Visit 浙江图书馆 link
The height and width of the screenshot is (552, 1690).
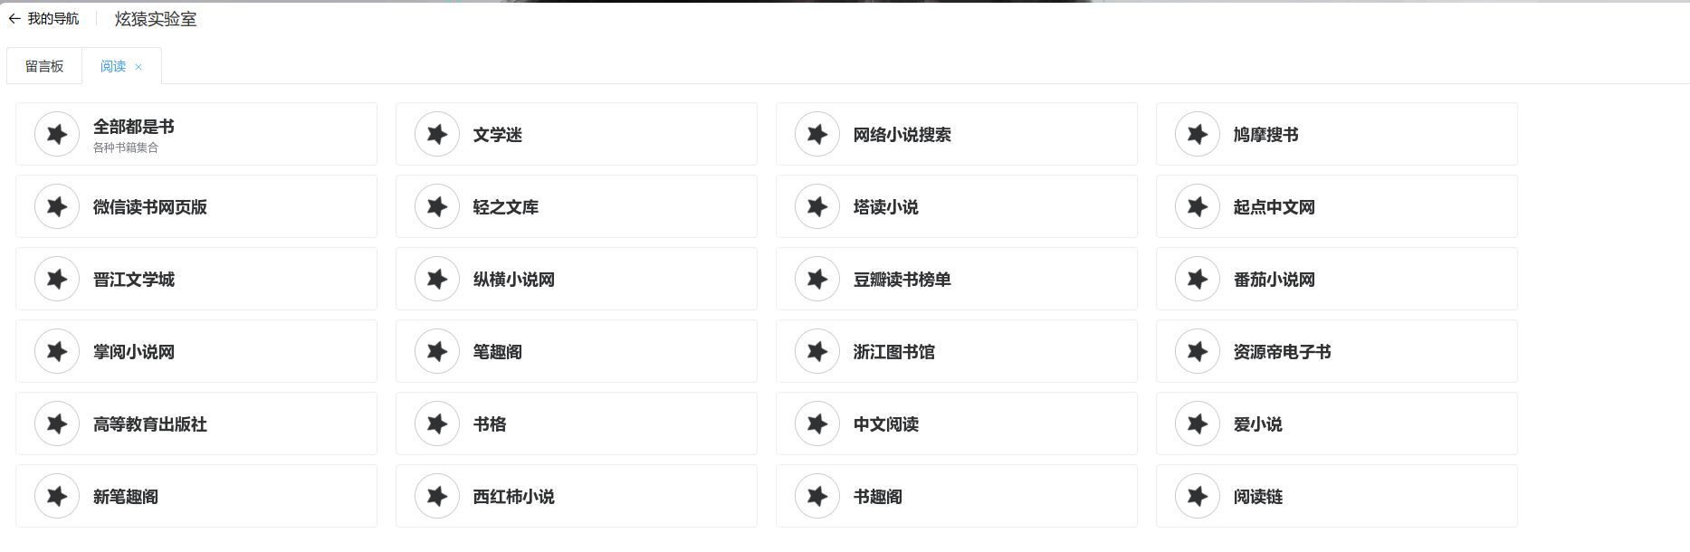point(893,352)
